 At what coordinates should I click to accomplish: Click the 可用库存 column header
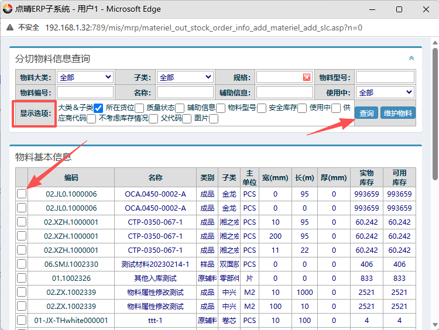399,177
